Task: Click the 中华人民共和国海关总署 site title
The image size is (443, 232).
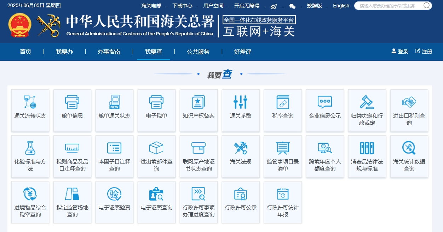Action: [140, 22]
